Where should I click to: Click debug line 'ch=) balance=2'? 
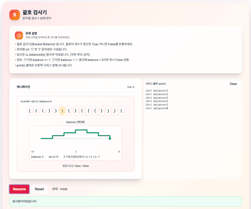157,101
